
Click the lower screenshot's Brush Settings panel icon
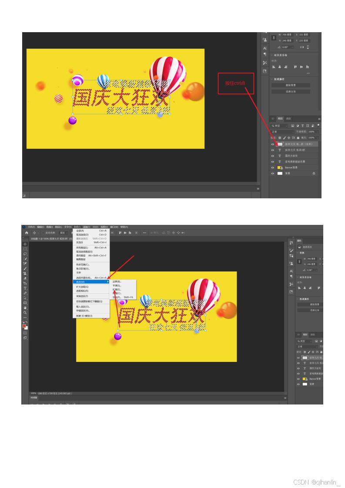tap(291, 250)
